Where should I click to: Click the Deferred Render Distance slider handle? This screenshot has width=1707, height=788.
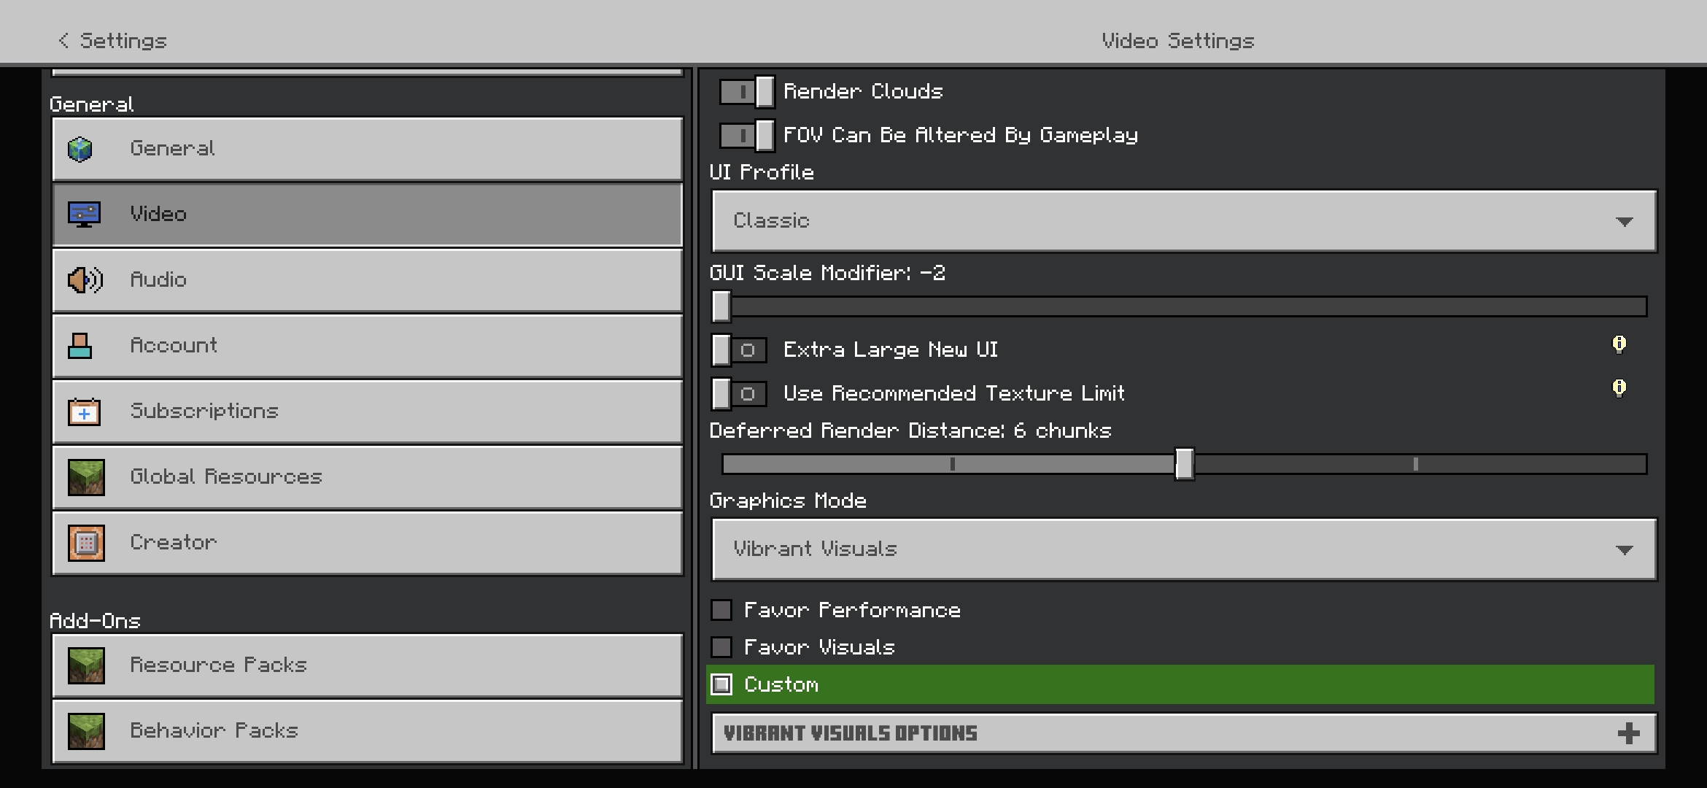click(1184, 464)
